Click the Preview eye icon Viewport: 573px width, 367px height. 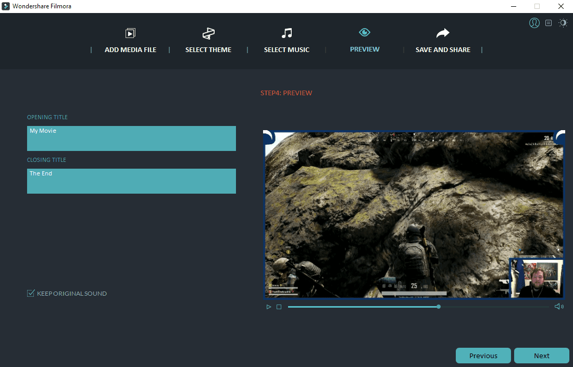[365, 32]
